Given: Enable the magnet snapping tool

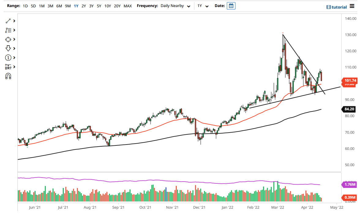Looking at the screenshot, I should [x=8, y=76].
